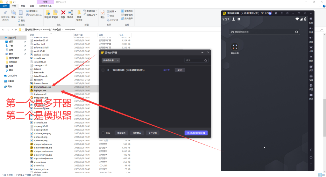Navigate up one folder with the up arrow

(16, 30)
